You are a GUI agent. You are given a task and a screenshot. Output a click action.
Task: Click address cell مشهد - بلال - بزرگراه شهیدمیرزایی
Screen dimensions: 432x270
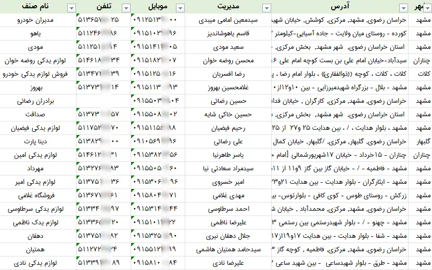(x=340, y=87)
